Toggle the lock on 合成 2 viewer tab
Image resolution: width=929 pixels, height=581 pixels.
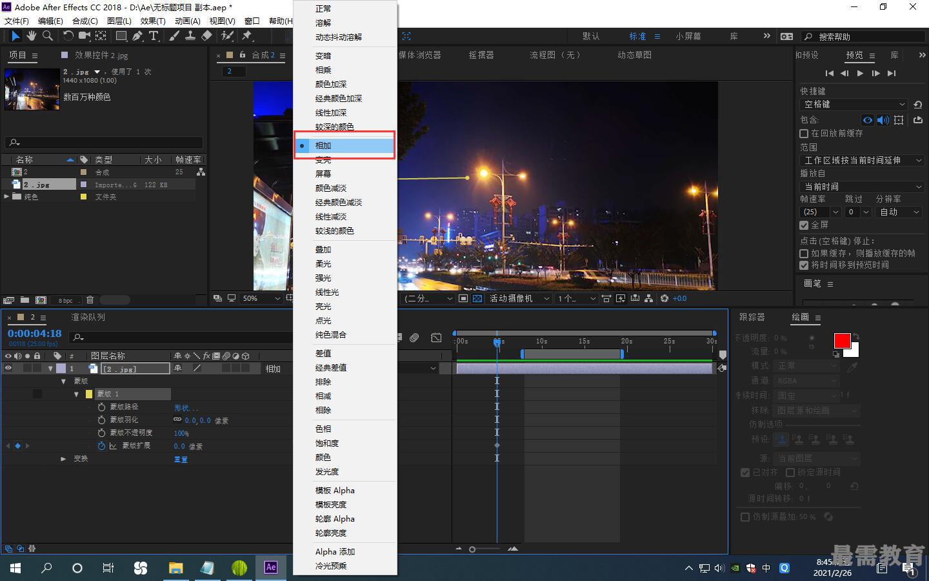(x=243, y=55)
